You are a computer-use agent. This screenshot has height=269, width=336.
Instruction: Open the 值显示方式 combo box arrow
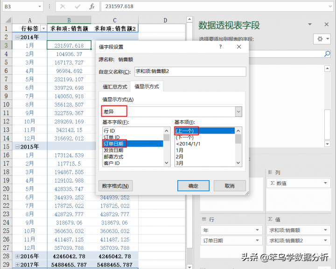point(238,112)
